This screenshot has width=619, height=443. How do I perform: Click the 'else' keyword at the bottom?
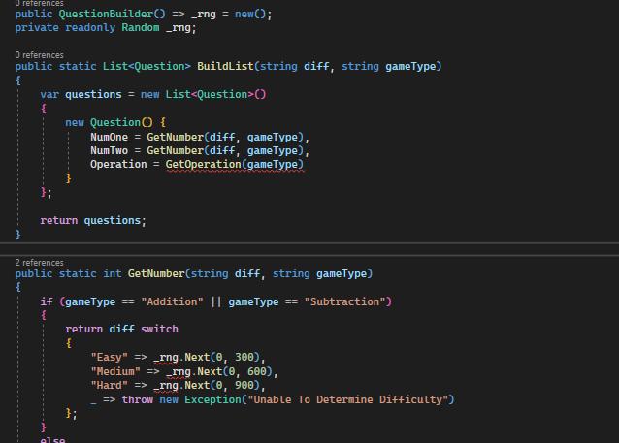pyautogui.click(x=52, y=439)
